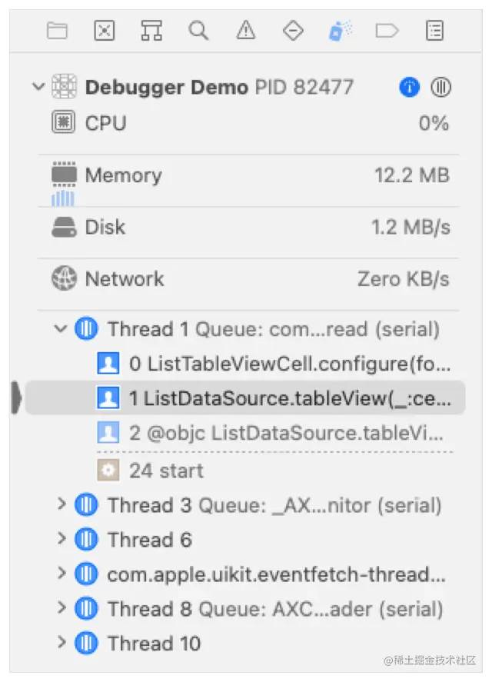Open the Test navigator diamond icon

point(293,31)
